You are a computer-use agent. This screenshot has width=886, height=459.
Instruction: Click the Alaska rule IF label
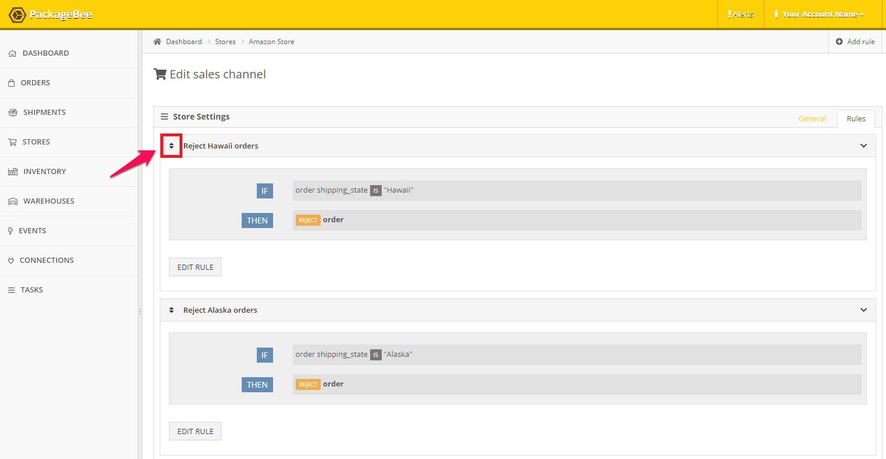[265, 355]
